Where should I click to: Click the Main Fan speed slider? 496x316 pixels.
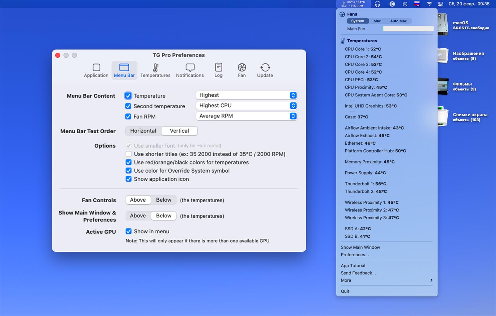tap(408, 29)
